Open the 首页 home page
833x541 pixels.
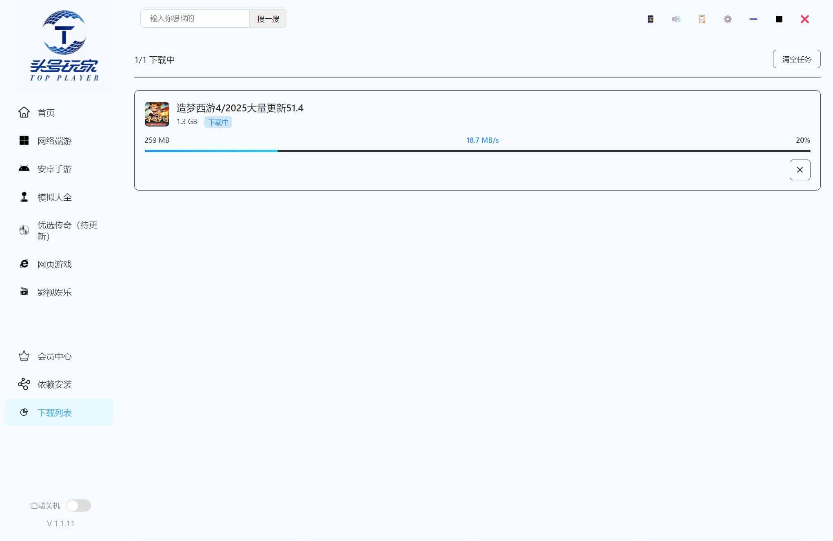click(x=45, y=113)
